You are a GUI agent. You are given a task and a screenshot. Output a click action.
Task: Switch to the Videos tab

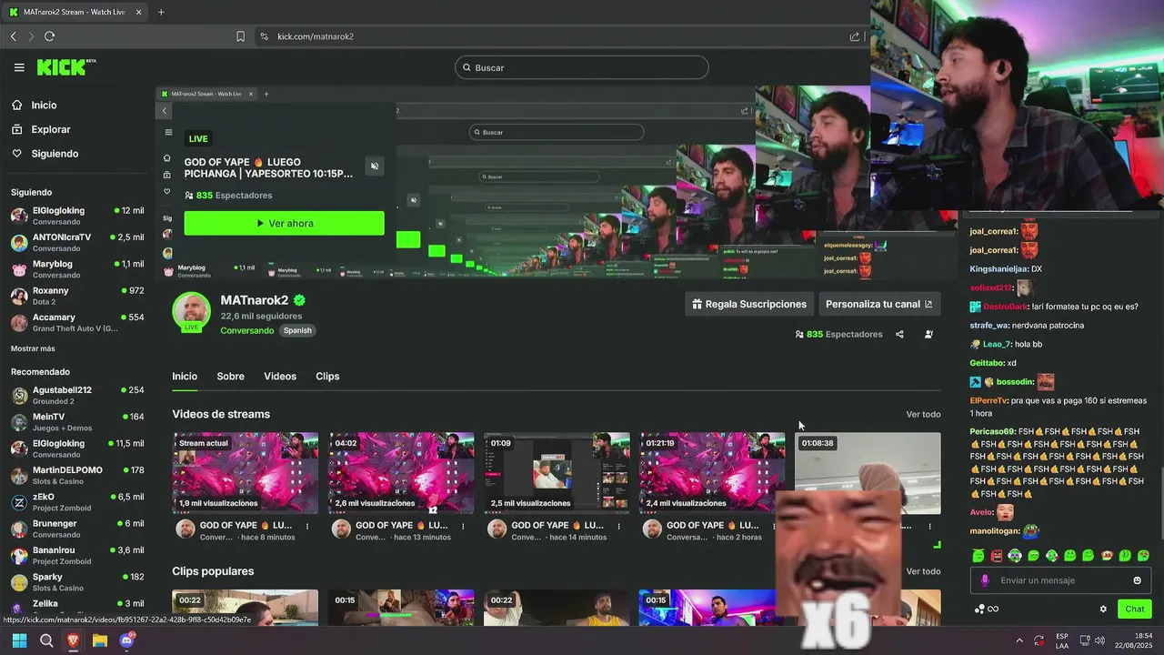coord(280,377)
